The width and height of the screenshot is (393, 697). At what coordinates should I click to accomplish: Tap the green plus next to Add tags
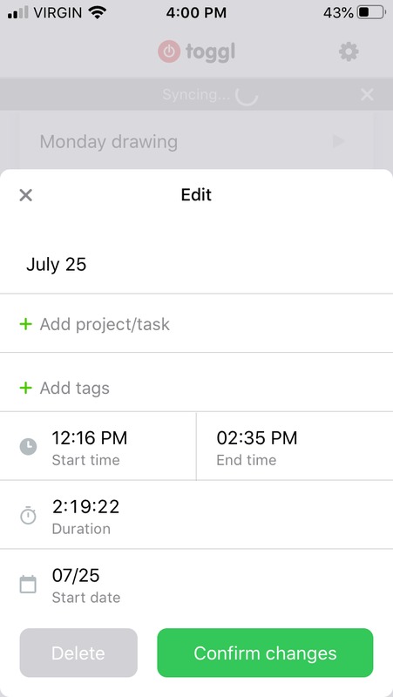26,388
